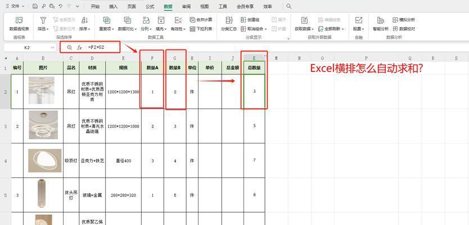Open the 会员专享 tab
The image size is (469, 225).
coord(245,6)
